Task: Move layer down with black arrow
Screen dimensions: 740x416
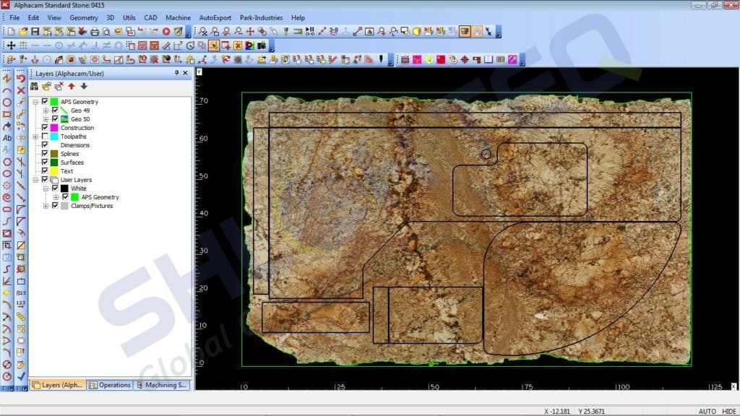Action: pyautogui.click(x=84, y=87)
